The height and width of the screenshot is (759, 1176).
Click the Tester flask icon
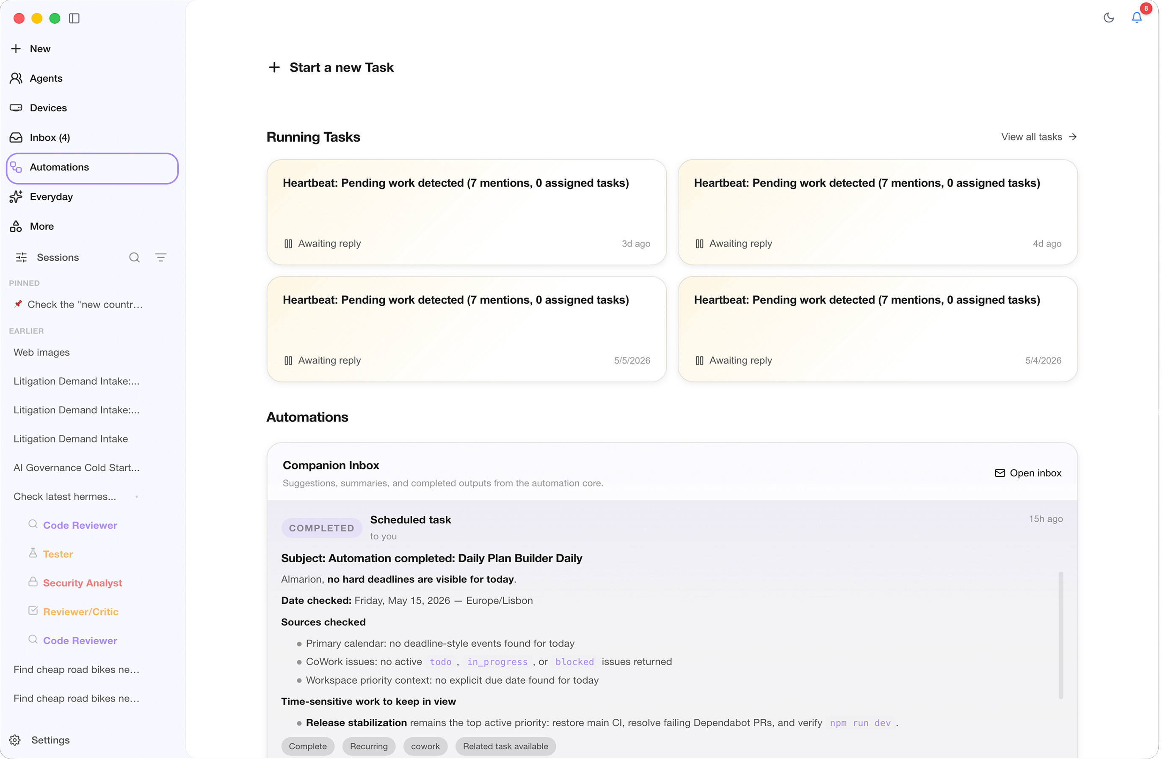coord(33,553)
